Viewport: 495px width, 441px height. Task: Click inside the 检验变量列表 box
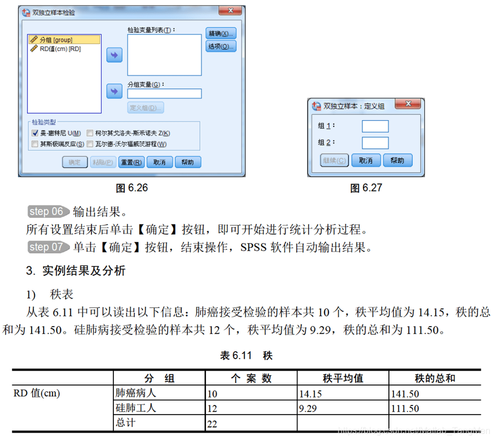[164, 55]
